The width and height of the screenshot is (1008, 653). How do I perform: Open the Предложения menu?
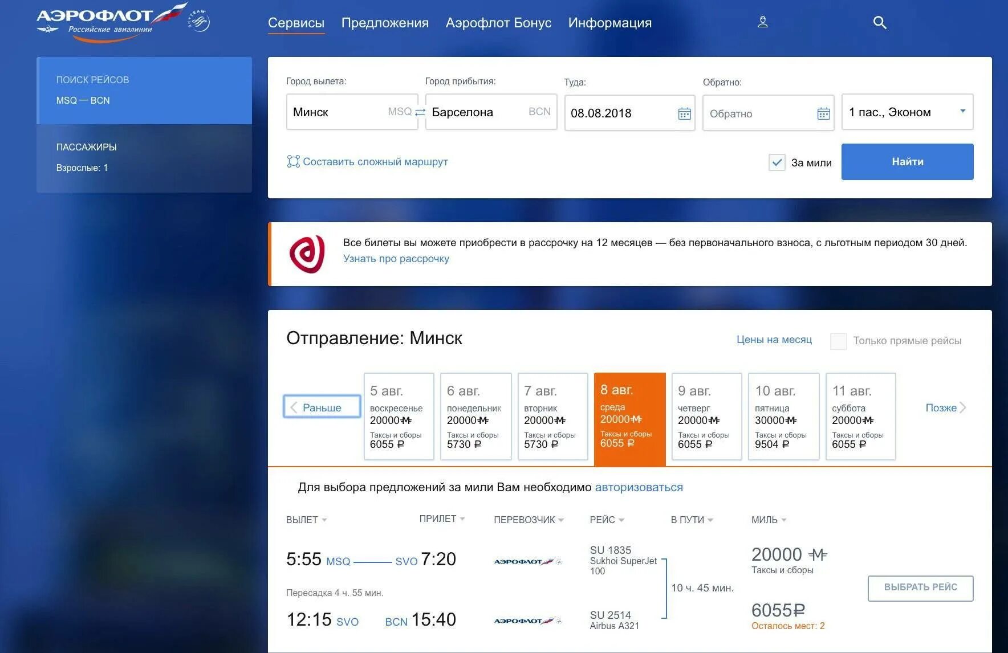pos(385,23)
